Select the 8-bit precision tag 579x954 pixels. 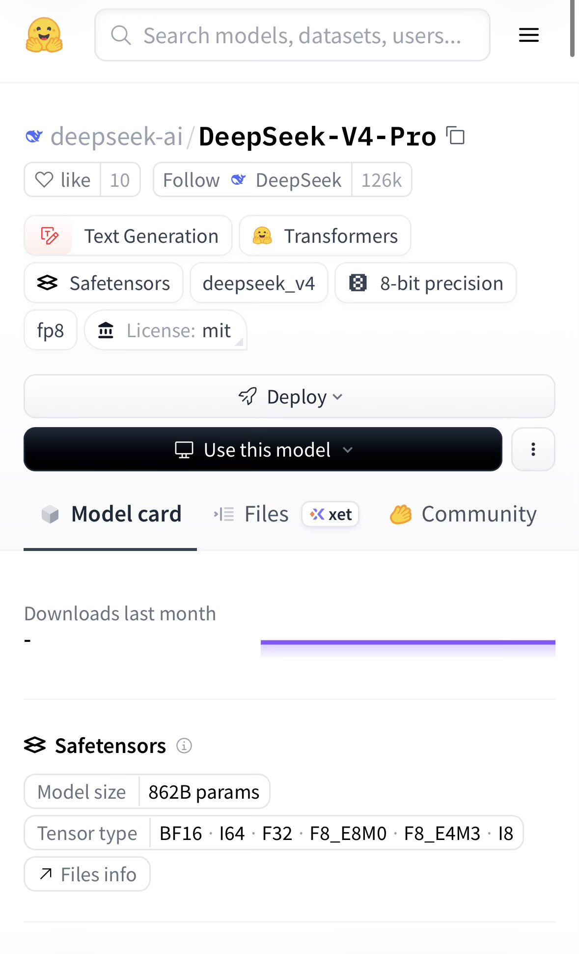[x=425, y=283]
